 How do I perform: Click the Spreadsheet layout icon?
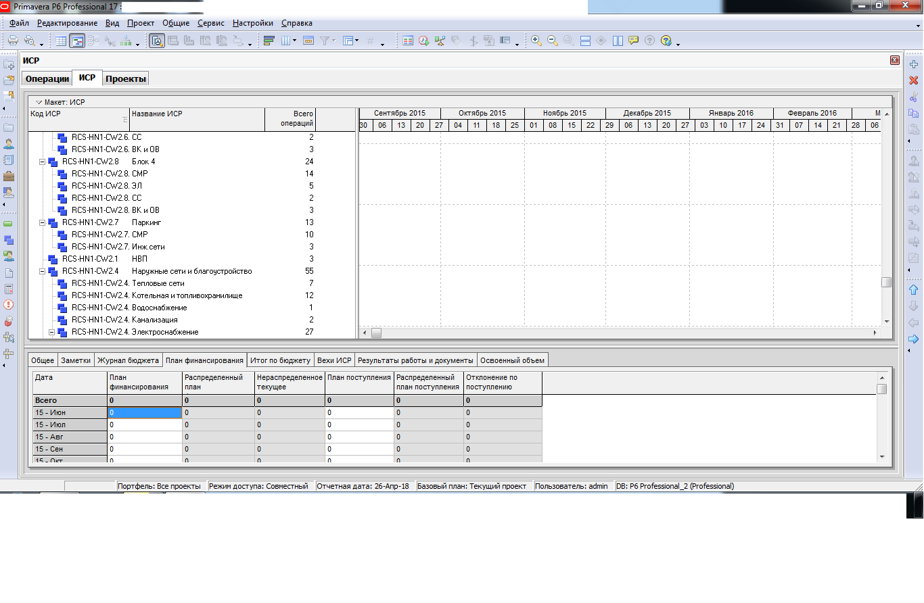(x=407, y=41)
